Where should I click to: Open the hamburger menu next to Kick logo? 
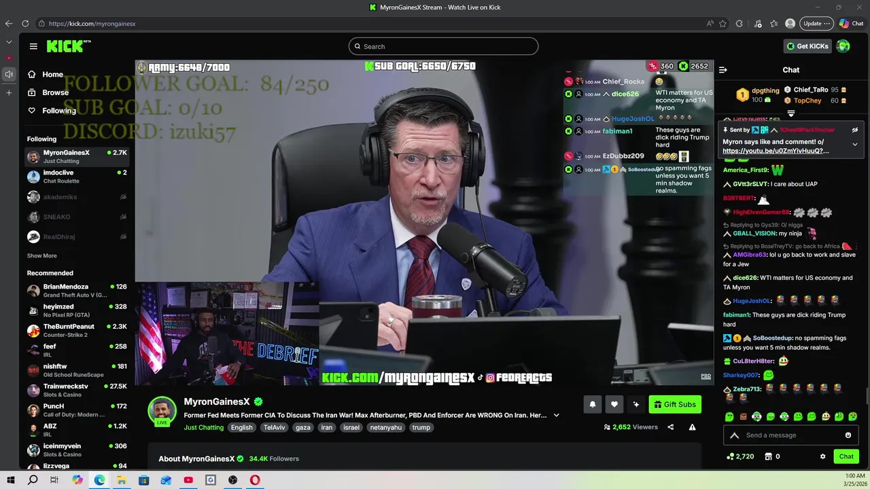33,46
